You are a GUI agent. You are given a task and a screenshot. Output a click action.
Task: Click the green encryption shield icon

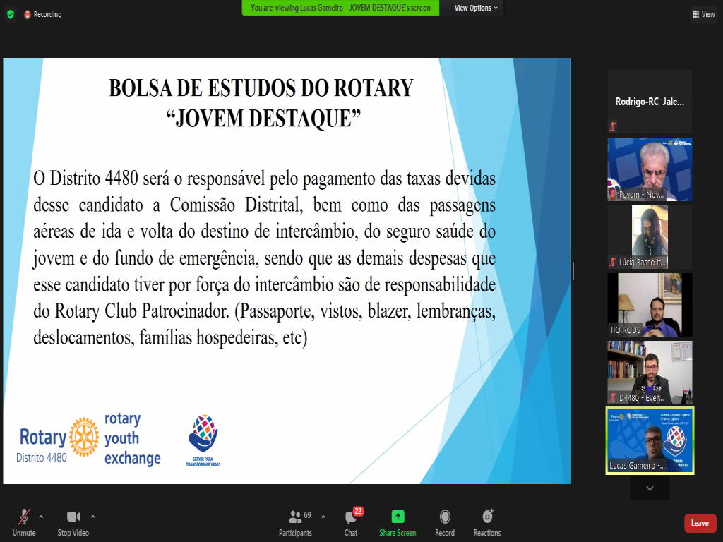[x=10, y=14]
